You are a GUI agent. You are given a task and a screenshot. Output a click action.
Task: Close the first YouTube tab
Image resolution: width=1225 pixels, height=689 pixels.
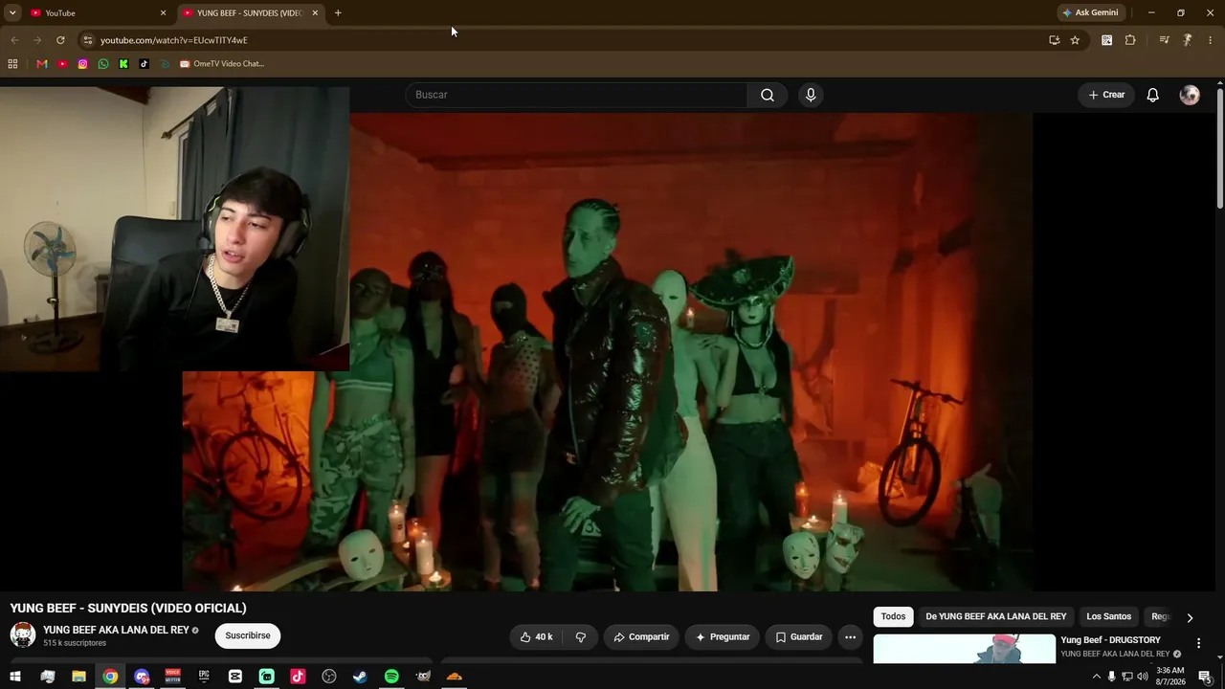point(163,12)
